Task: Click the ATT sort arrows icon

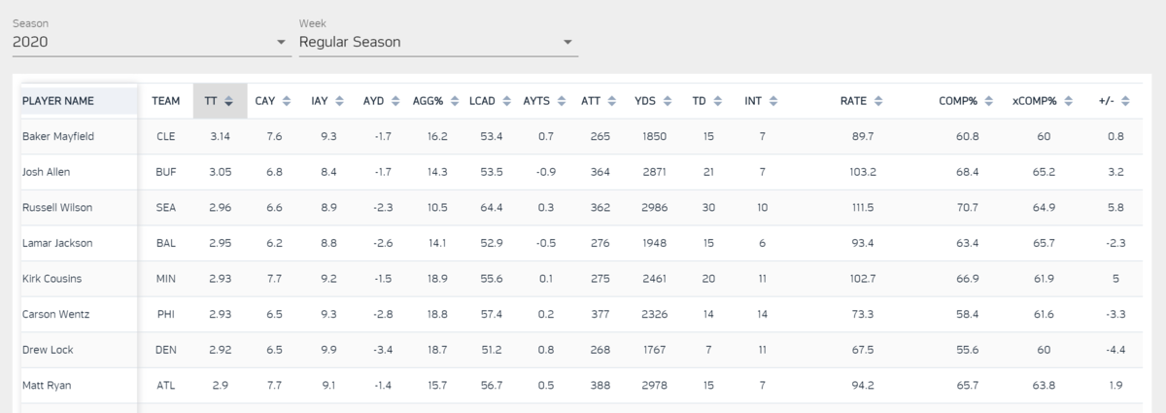Action: (610, 101)
